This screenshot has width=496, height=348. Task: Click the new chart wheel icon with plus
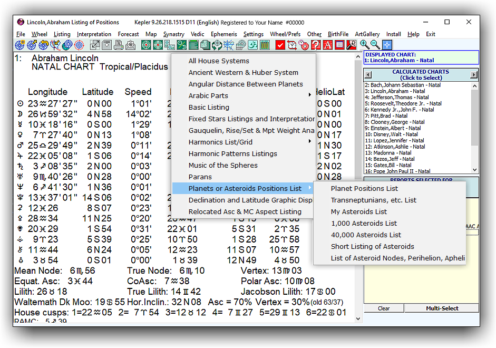click(x=20, y=45)
